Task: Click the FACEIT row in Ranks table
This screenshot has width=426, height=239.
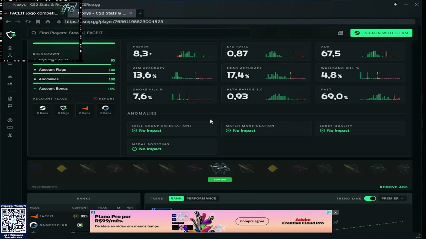Action: point(84,216)
